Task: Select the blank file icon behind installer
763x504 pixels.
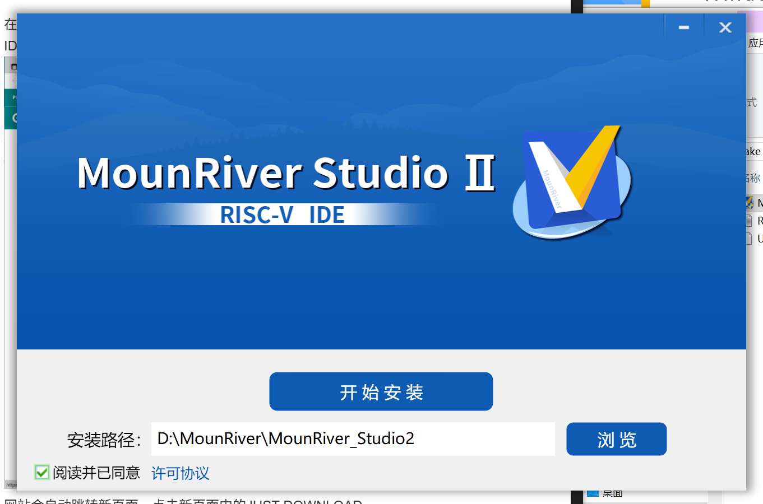Action: coord(750,239)
